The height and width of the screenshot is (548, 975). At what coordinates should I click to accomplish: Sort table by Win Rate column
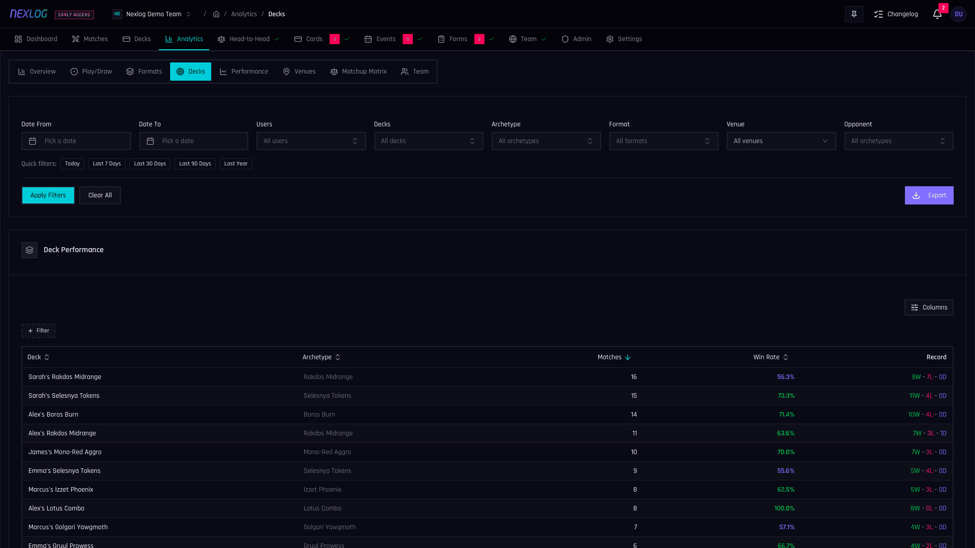tap(771, 357)
